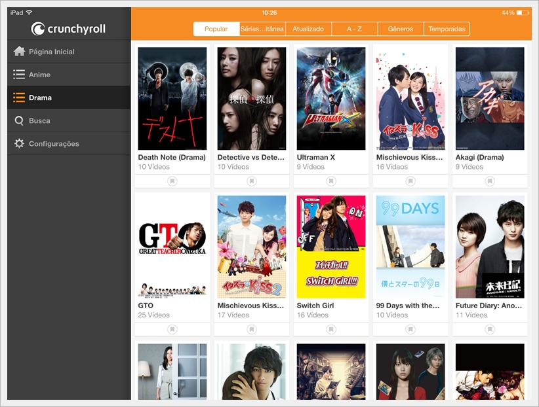Check the battery icon in status bar
This screenshot has width=539, height=407.
[x=523, y=12]
